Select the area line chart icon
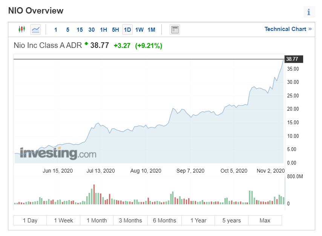Screen dimensions: 322x236 [35, 29]
